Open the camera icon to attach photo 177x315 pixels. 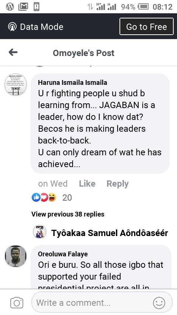(x=17, y=302)
